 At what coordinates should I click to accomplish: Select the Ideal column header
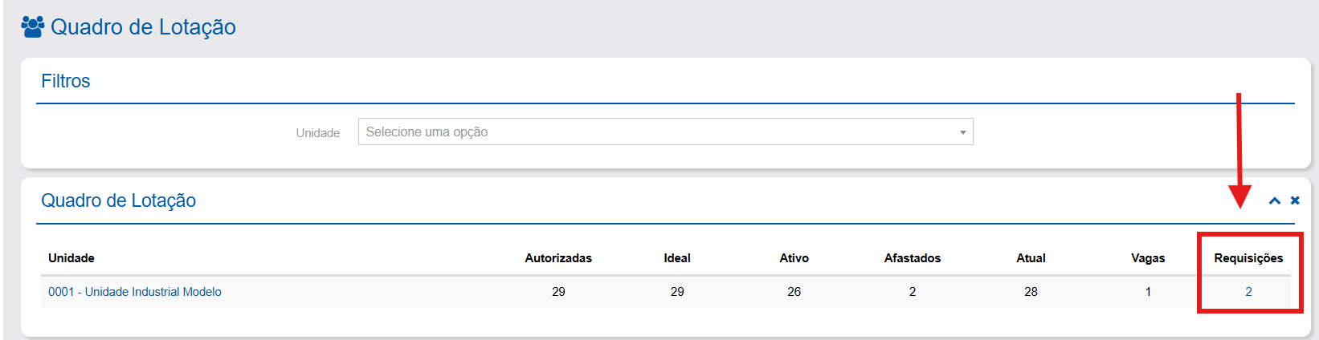click(x=677, y=258)
